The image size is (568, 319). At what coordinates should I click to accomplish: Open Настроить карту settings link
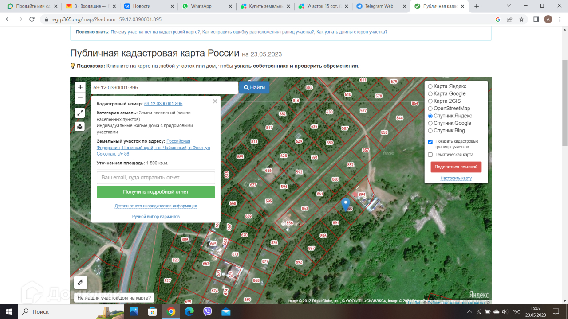point(456,178)
